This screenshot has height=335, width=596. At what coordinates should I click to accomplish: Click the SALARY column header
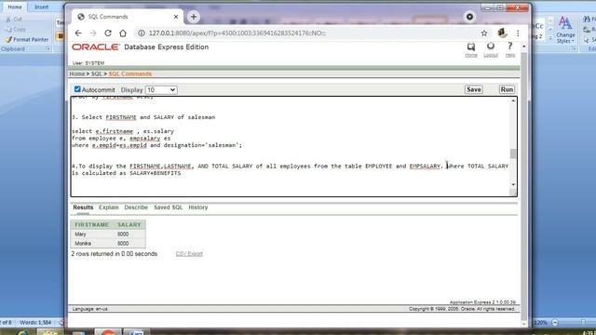click(x=129, y=225)
